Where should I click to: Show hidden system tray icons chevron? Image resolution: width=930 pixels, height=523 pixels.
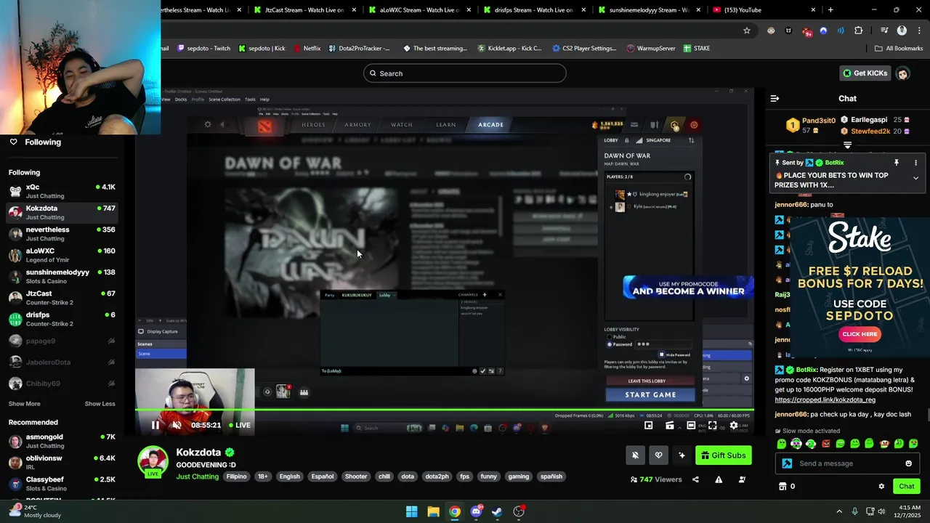tap(839, 511)
